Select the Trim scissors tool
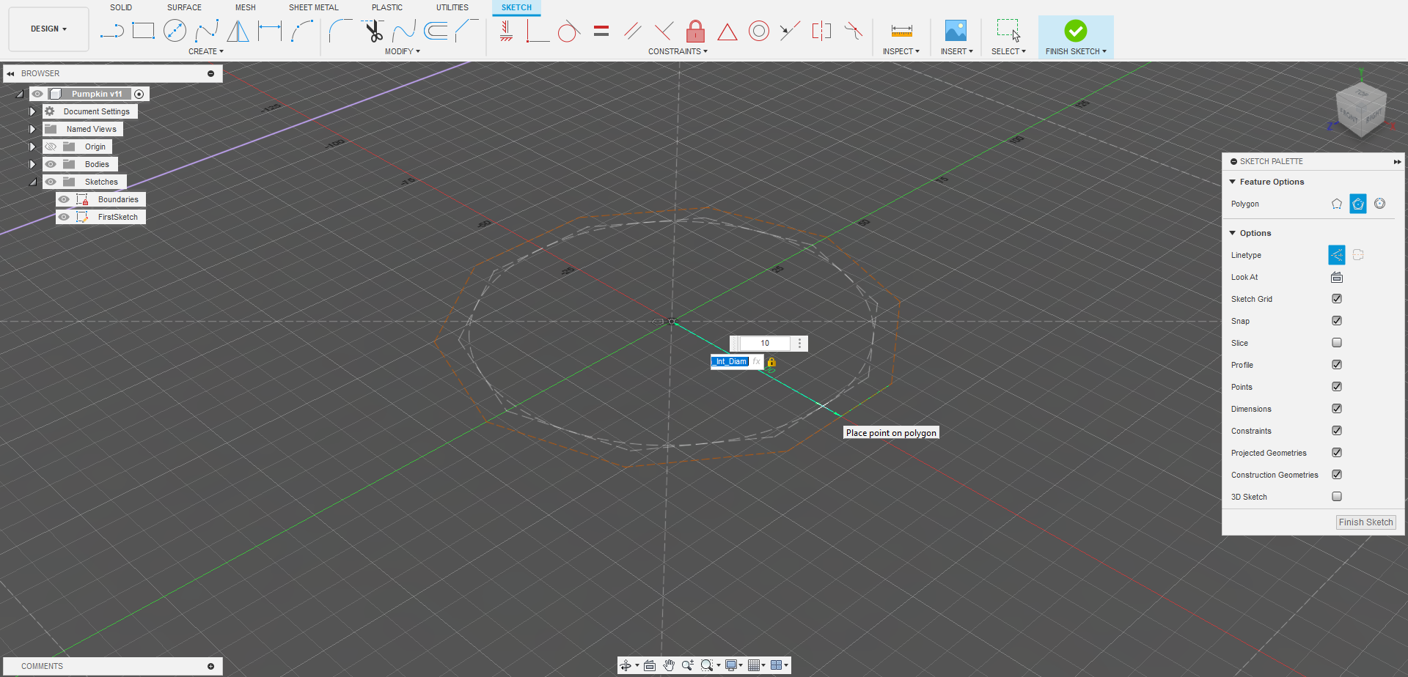 [374, 31]
